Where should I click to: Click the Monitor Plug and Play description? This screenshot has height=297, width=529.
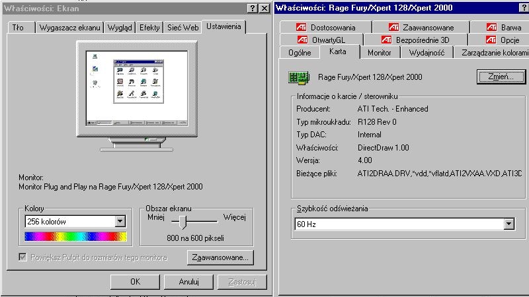(x=110, y=187)
